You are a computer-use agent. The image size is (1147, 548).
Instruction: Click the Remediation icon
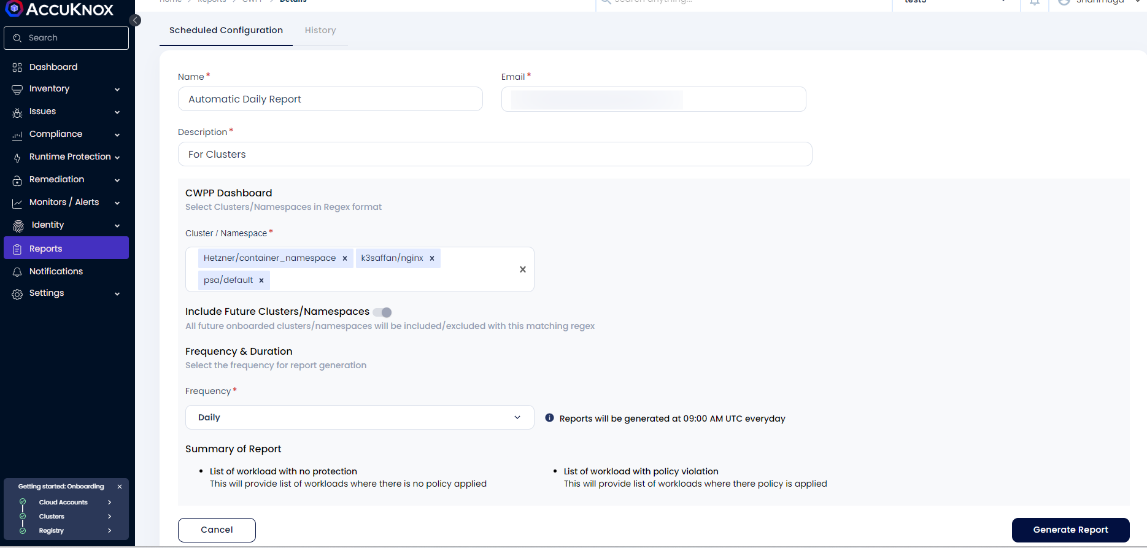17,180
